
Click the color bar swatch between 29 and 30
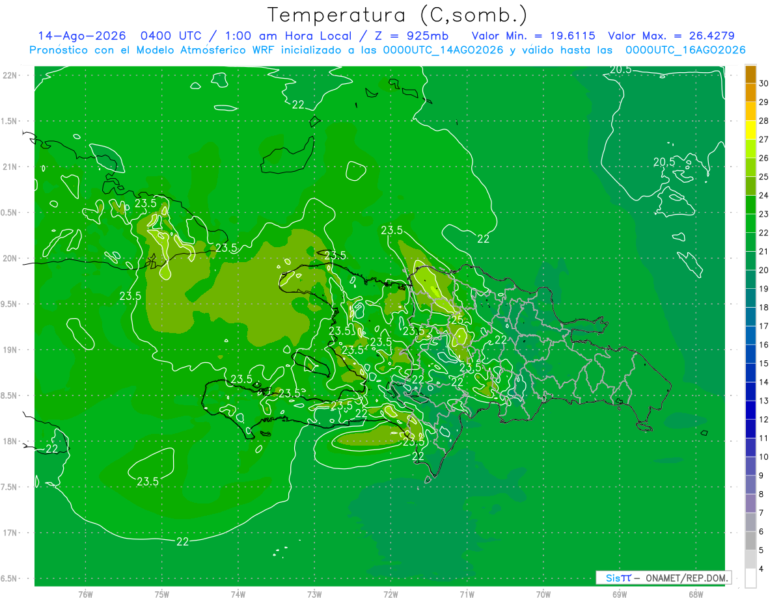750,93
